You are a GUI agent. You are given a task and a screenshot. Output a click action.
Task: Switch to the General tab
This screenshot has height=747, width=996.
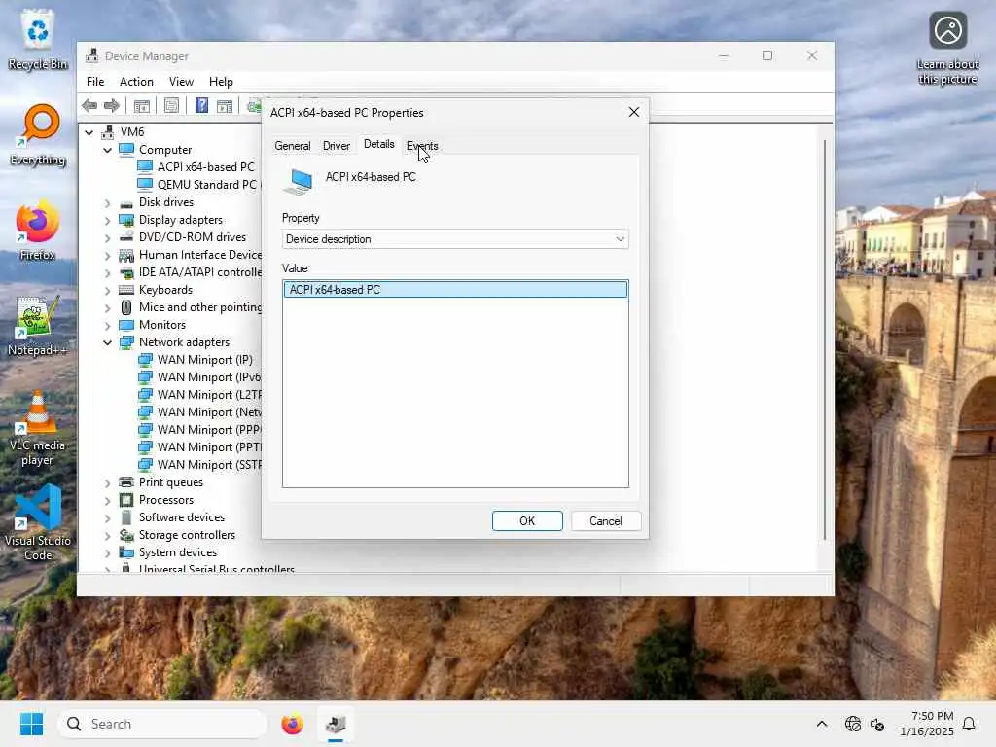click(x=292, y=146)
